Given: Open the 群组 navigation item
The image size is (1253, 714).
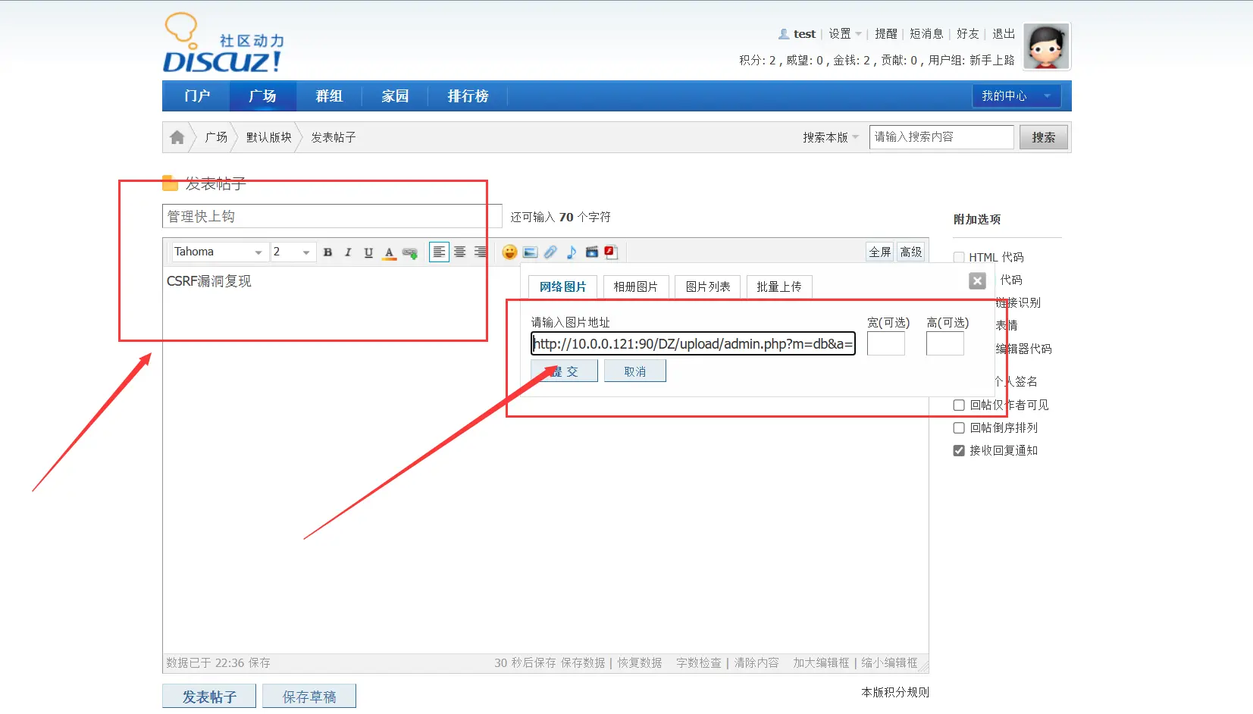Looking at the screenshot, I should tap(329, 96).
